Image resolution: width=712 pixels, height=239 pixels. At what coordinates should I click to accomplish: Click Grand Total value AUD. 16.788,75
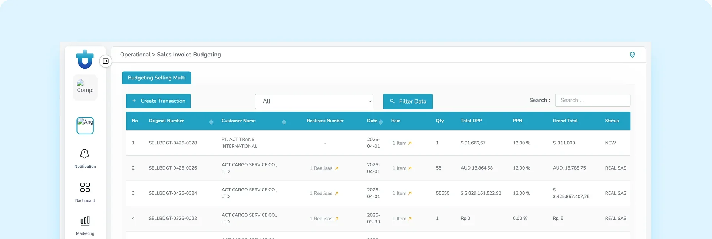[569, 168]
